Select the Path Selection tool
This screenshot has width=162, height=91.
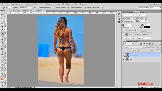[x=2, y=65]
